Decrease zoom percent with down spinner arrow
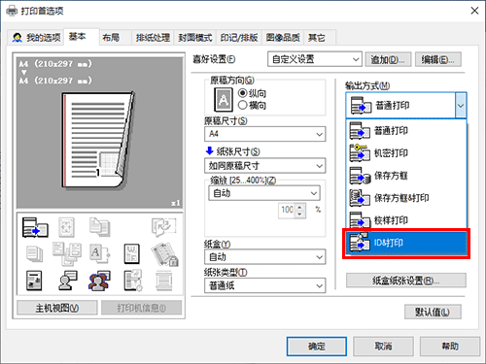Screen dimensions: 486x364 point(300,215)
